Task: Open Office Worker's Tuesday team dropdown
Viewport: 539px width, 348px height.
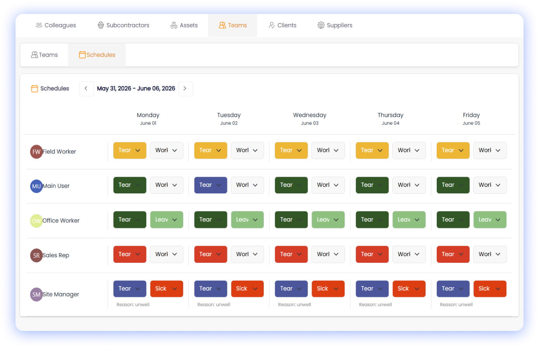Action: pos(211,220)
